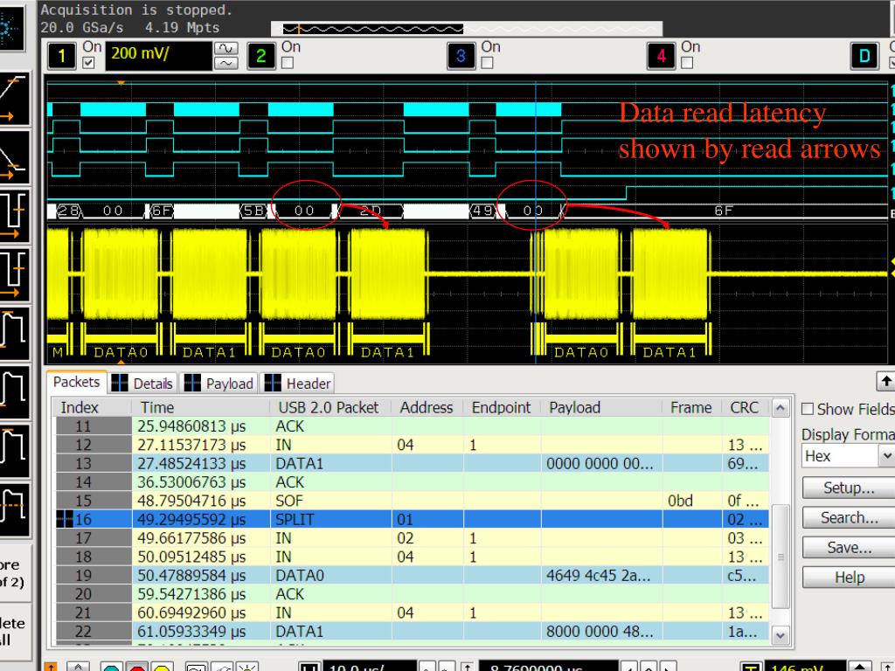Enable channel 3 On checkbox
Viewport: 895px width, 671px height.
(487, 62)
